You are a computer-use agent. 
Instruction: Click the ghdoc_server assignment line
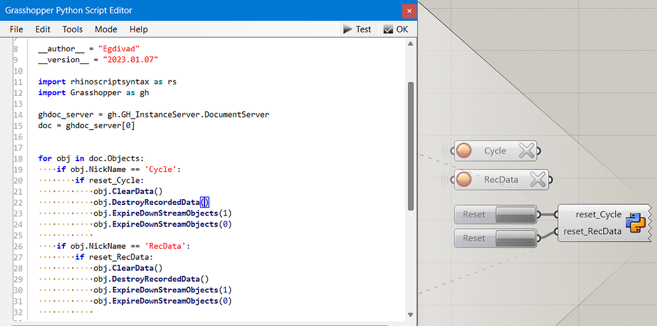tap(154, 114)
